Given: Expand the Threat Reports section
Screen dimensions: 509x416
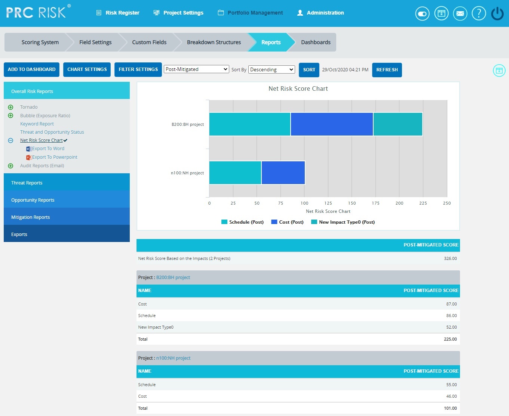Looking at the screenshot, I should 67,183.
